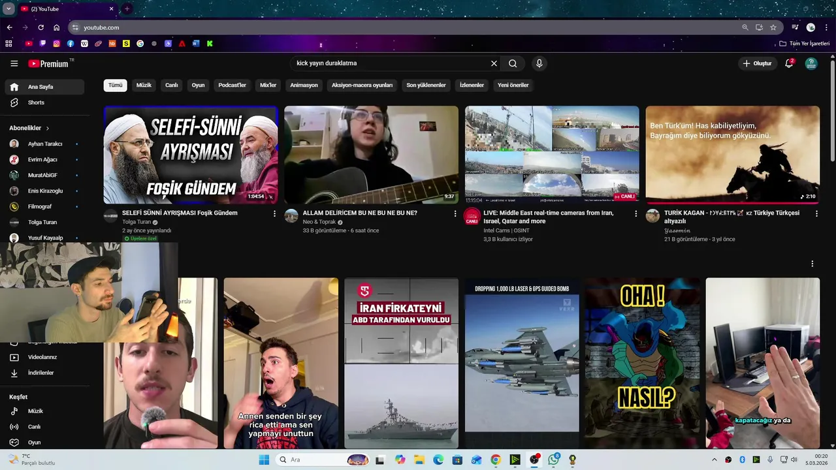The height and width of the screenshot is (470, 836).
Task: Open more options for TURİK KAGAN video
Action: (816, 213)
